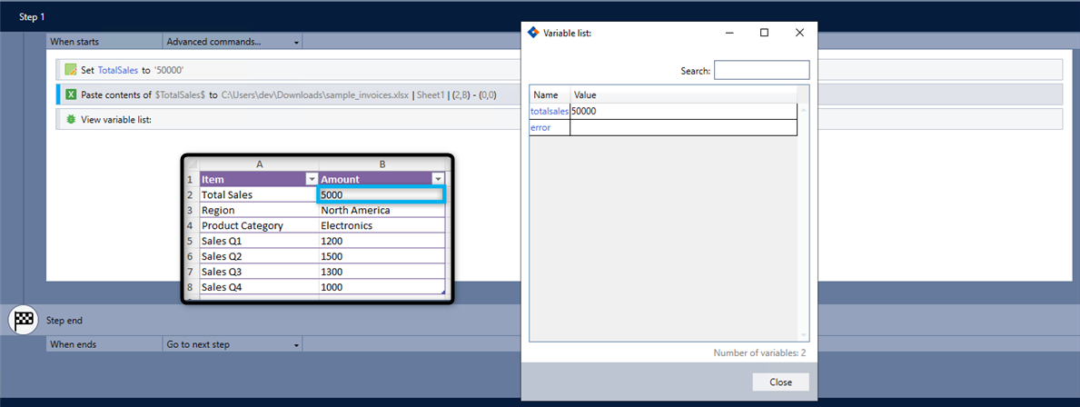
Task: Click the 1500 amount cell
Action: [x=381, y=256]
